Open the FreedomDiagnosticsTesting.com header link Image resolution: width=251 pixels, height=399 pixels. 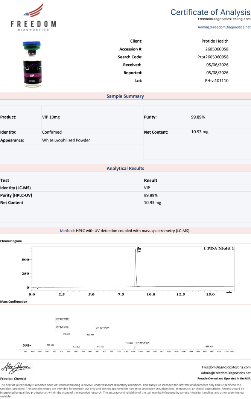coord(224,19)
